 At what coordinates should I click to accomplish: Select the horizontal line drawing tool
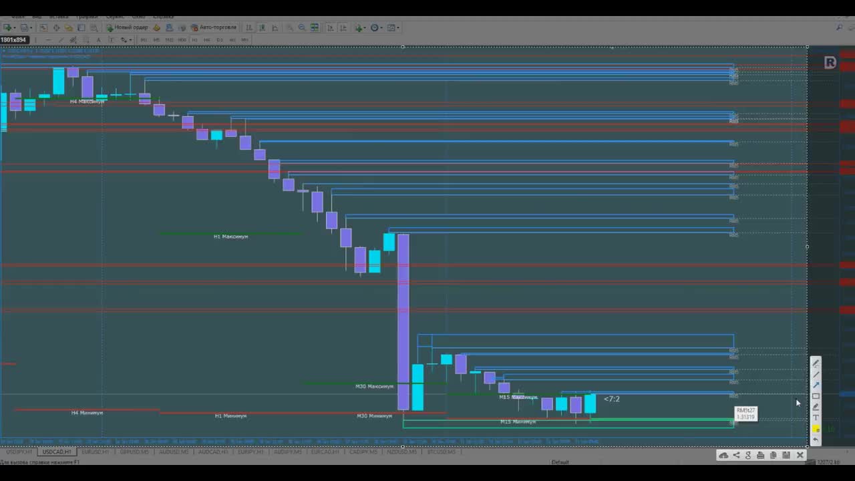click(49, 40)
